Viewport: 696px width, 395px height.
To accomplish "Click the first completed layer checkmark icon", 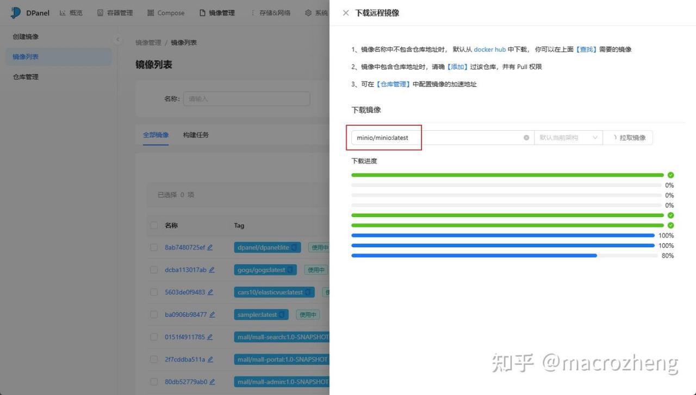I will coord(670,175).
